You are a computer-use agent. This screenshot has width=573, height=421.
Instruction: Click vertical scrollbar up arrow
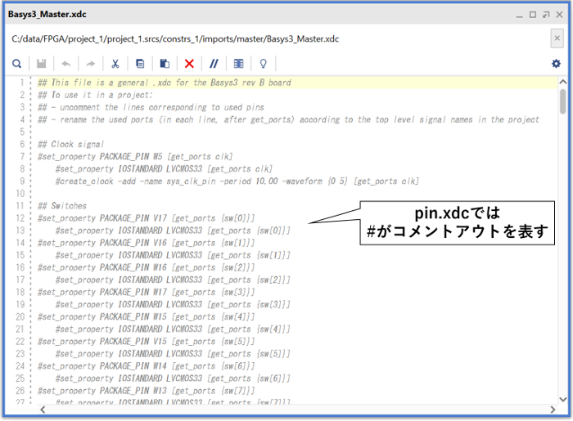pyautogui.click(x=563, y=82)
